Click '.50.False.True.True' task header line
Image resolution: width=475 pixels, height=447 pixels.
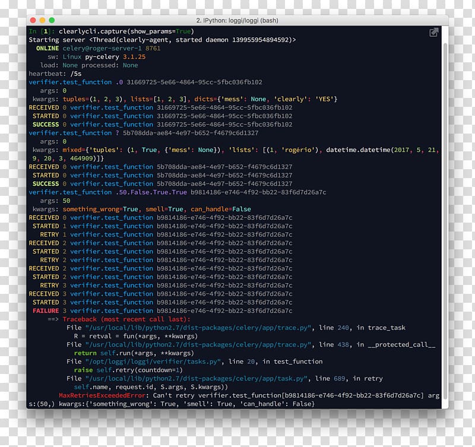(x=178, y=192)
